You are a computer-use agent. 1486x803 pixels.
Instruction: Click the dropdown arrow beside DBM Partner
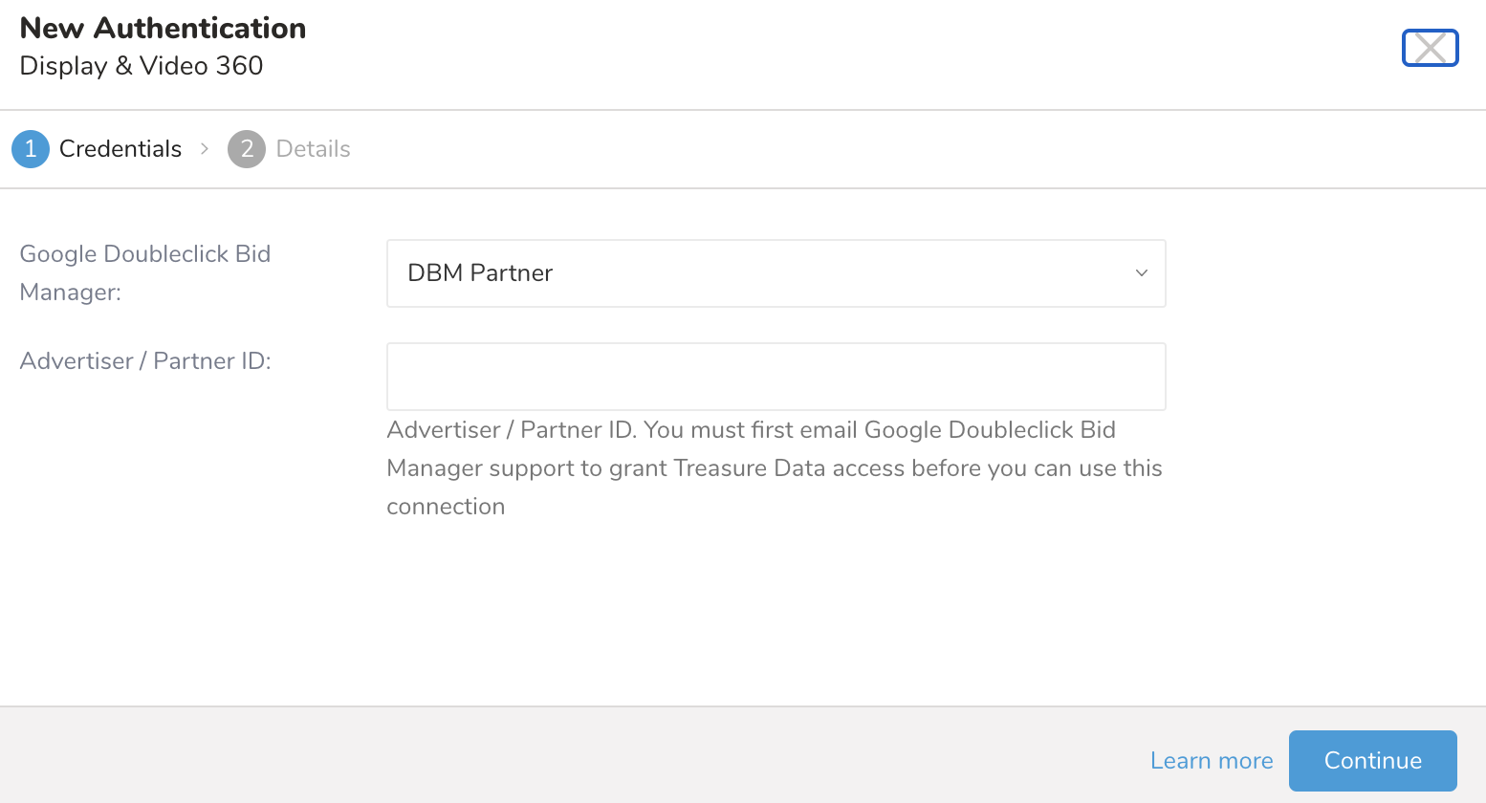1141,273
